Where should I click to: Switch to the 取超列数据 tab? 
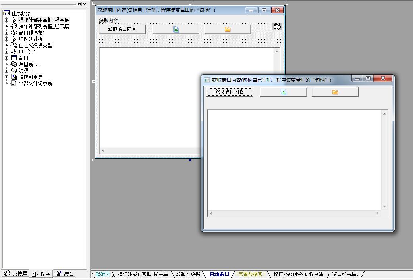point(188,274)
